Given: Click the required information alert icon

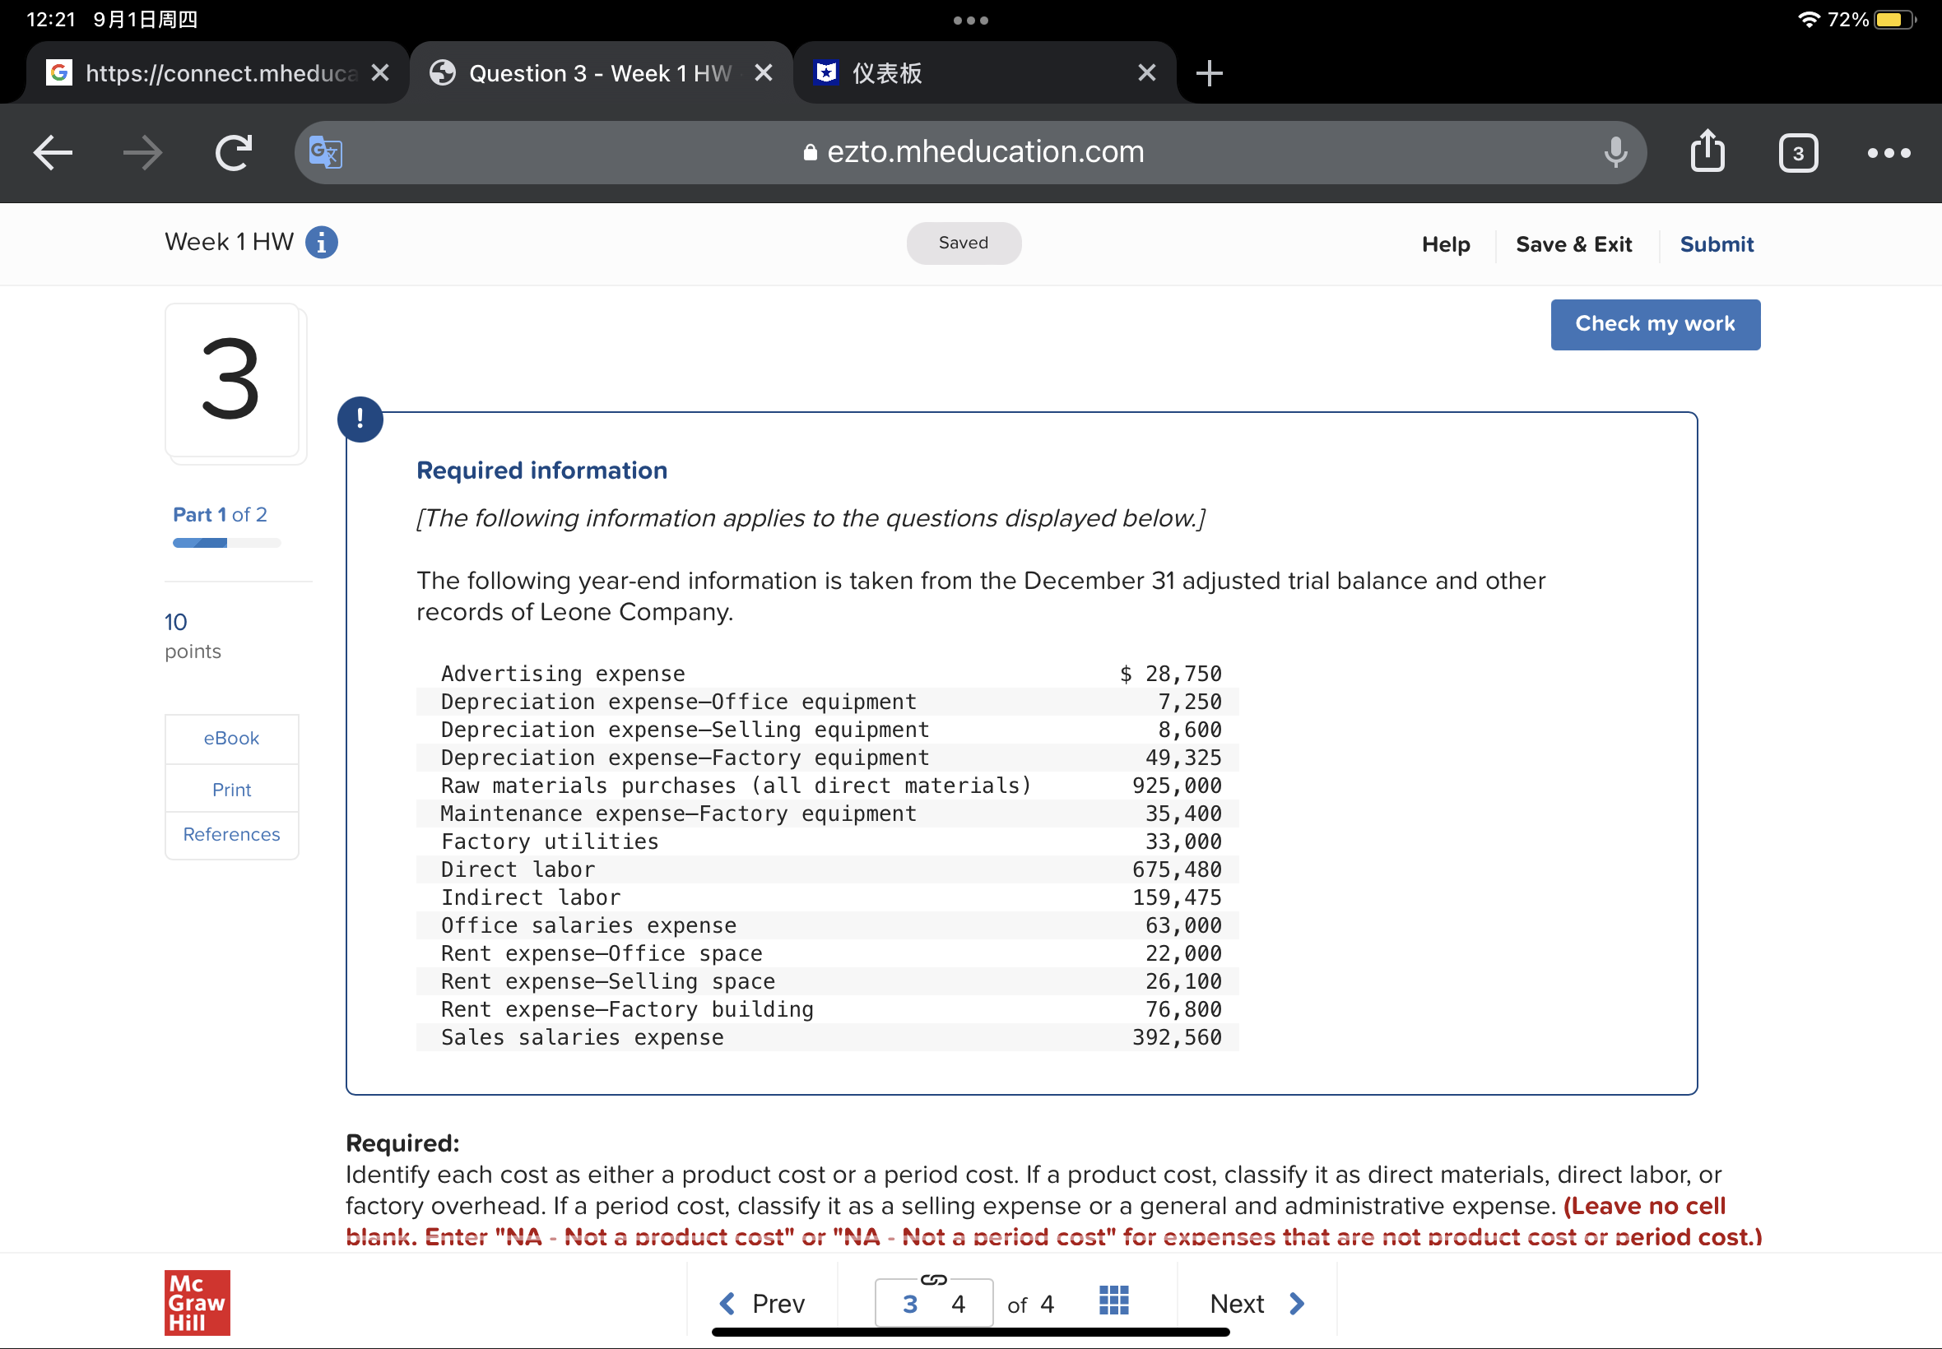Looking at the screenshot, I should 360,420.
